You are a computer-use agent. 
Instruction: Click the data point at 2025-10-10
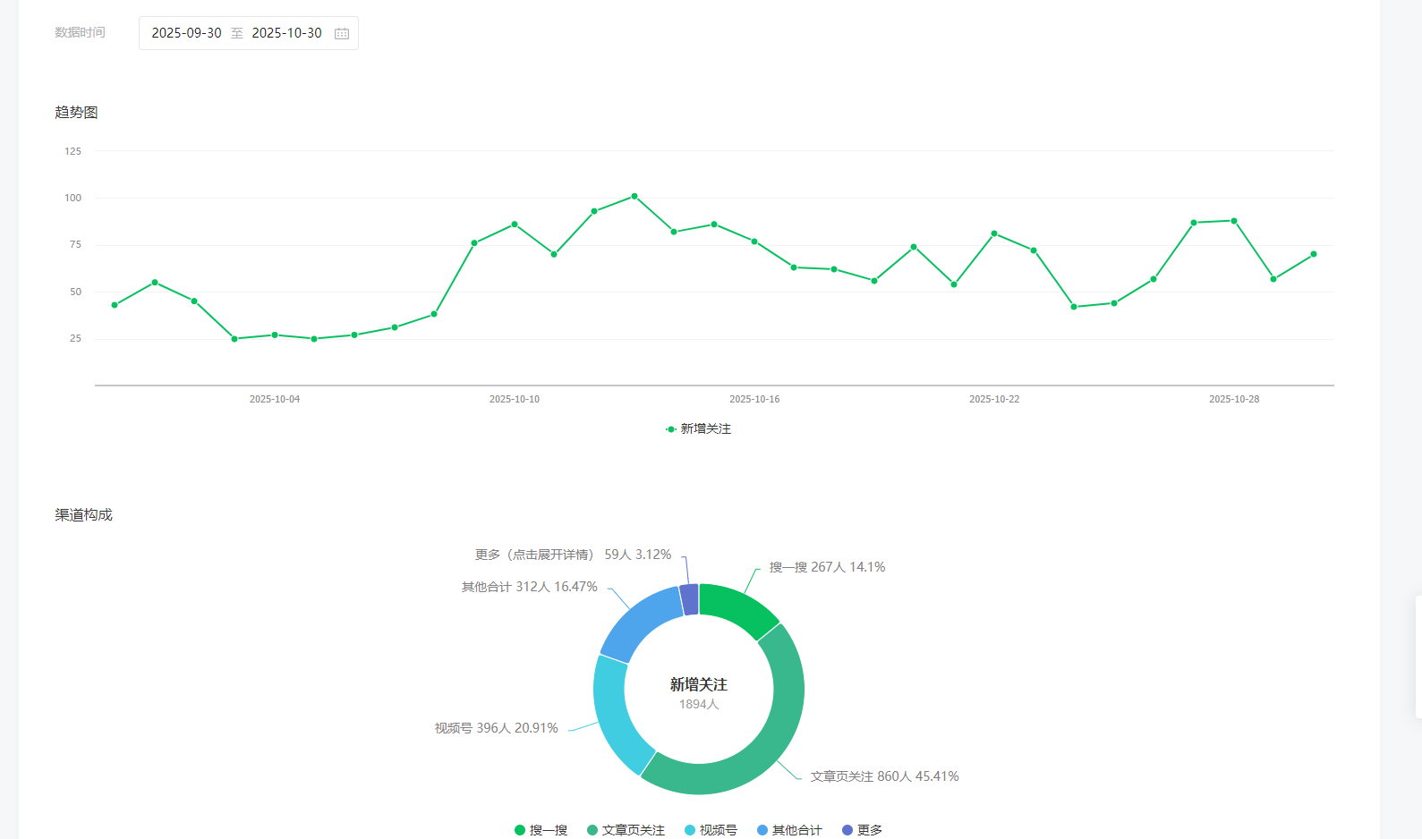[x=515, y=224]
